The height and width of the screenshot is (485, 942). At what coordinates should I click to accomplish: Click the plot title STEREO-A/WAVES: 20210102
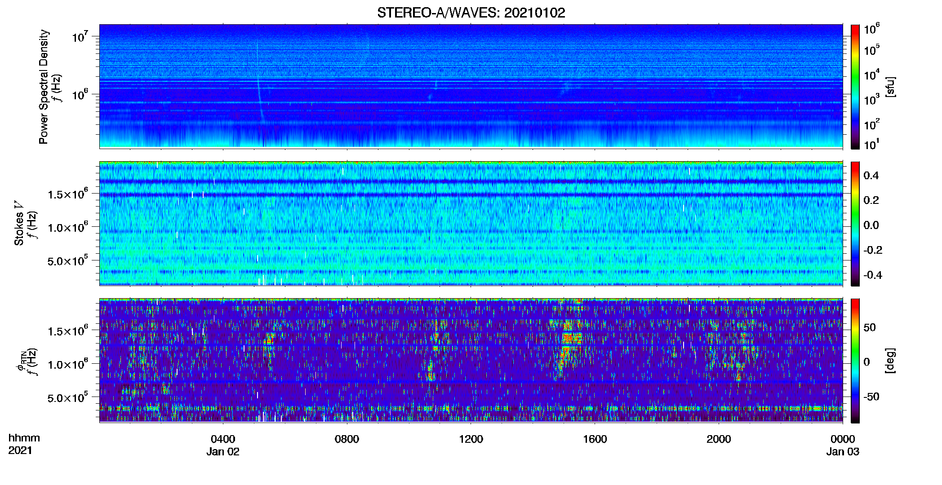(471, 13)
